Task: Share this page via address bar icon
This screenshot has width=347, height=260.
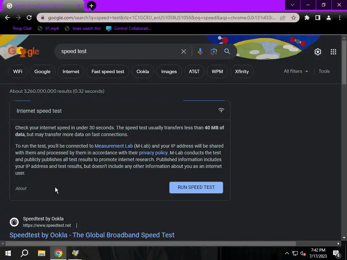Action: click(283, 18)
